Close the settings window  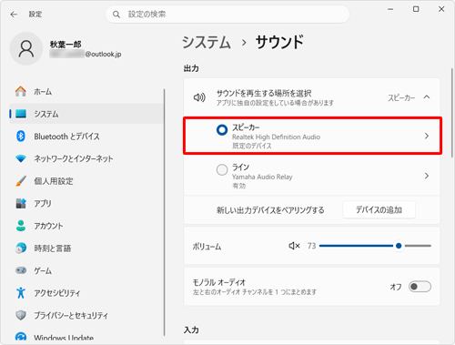point(441,9)
